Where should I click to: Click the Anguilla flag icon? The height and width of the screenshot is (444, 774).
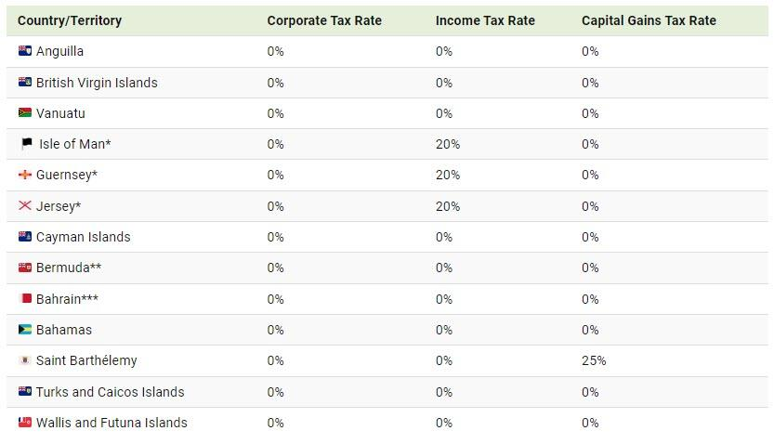[25, 51]
